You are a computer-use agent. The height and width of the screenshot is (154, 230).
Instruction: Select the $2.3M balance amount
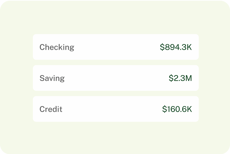coord(180,78)
